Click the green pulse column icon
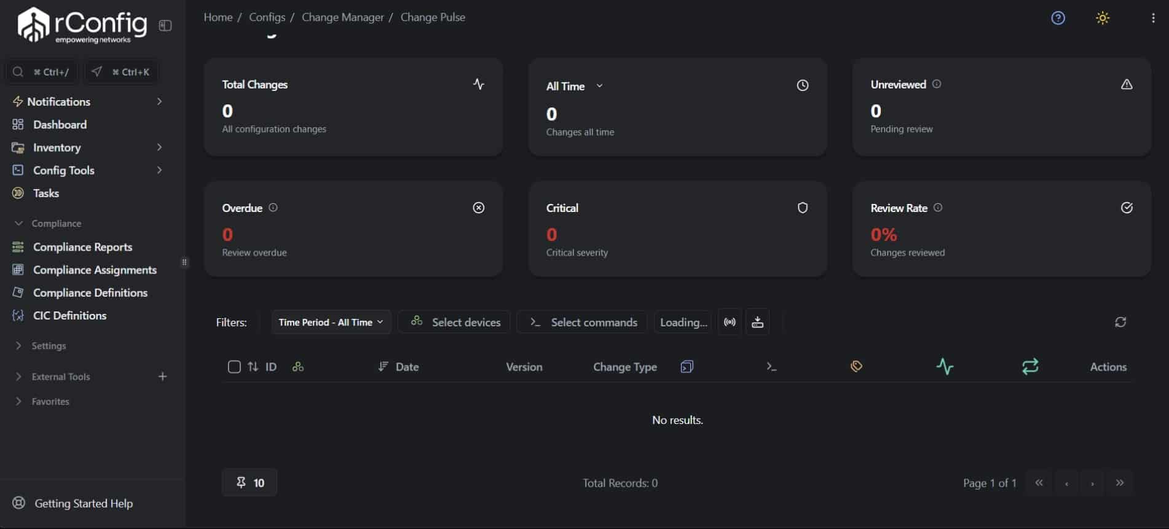Viewport: 1169px width, 529px height. [945, 367]
